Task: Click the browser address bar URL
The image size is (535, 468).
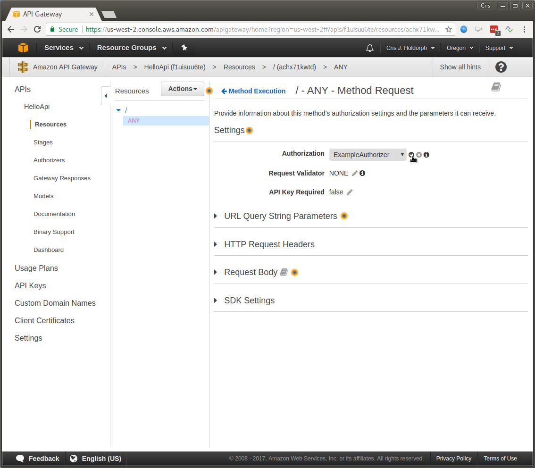Action: tap(262, 29)
